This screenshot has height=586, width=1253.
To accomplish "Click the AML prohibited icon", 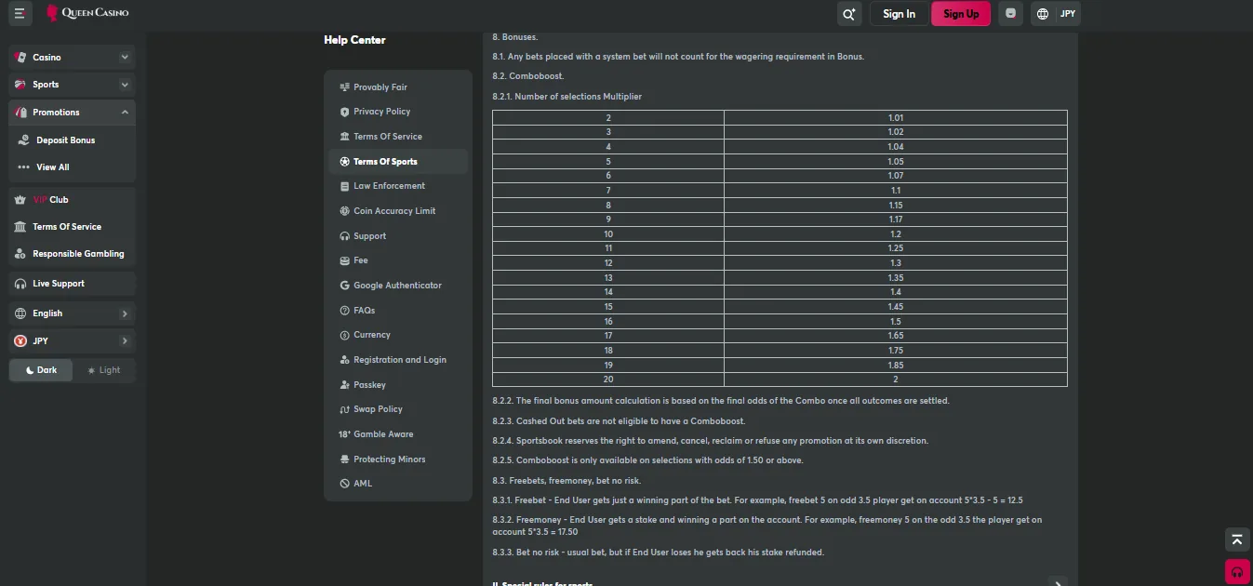I will click(x=345, y=484).
